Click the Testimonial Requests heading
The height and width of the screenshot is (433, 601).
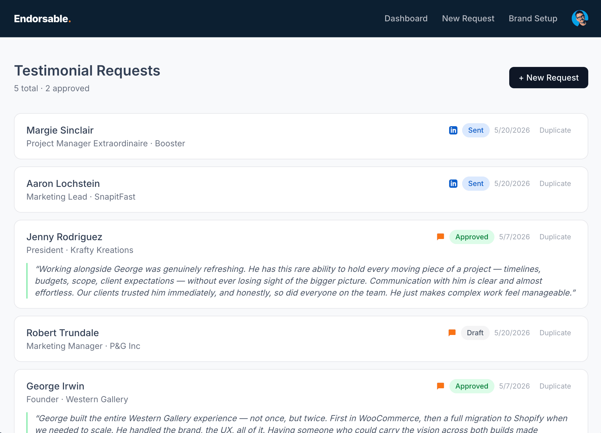click(87, 70)
